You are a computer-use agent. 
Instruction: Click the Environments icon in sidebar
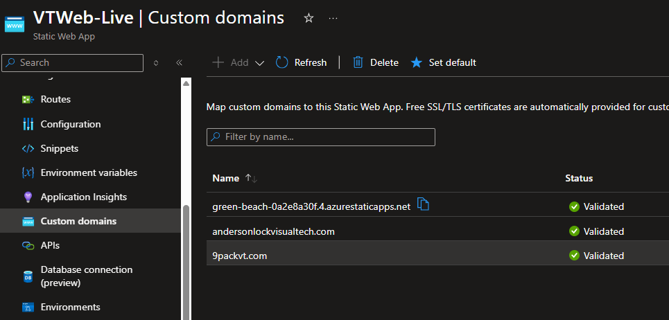point(28,308)
